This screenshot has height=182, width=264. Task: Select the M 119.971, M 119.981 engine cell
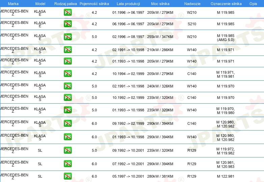point(226,74)
